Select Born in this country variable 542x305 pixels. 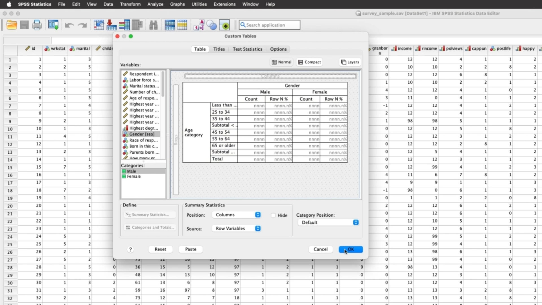point(141,146)
